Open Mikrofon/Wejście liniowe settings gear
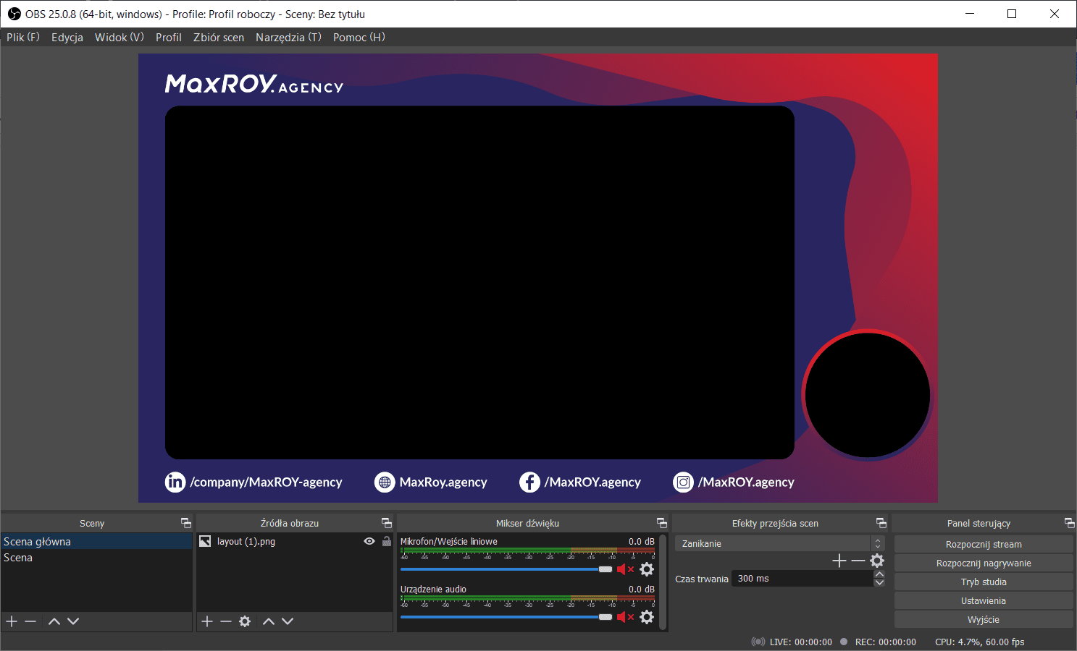 [647, 569]
